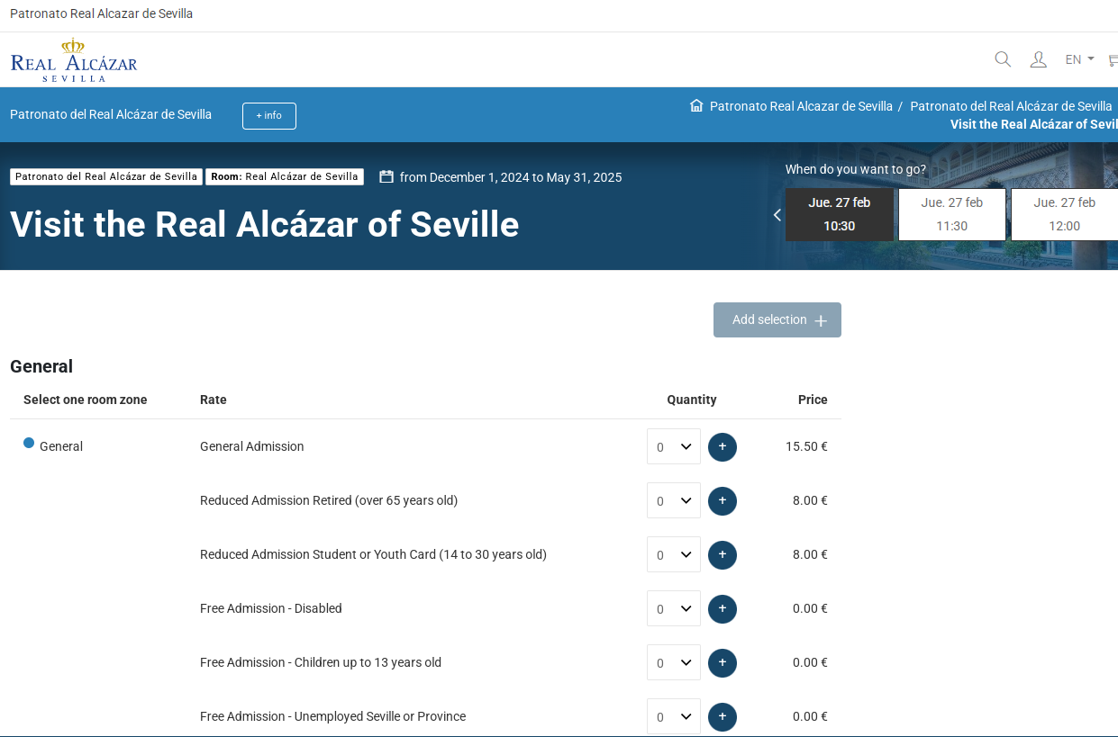This screenshot has height=737, width=1118.
Task: Open Patronato Real Alcazar de Sevilla breadcrumb link
Action: [801, 106]
